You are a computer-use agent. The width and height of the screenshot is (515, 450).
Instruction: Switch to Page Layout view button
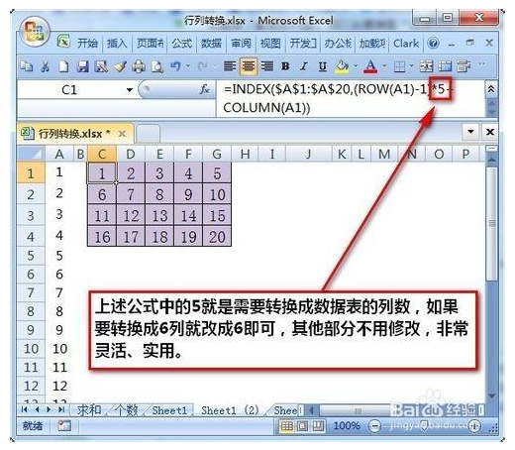click(x=302, y=426)
